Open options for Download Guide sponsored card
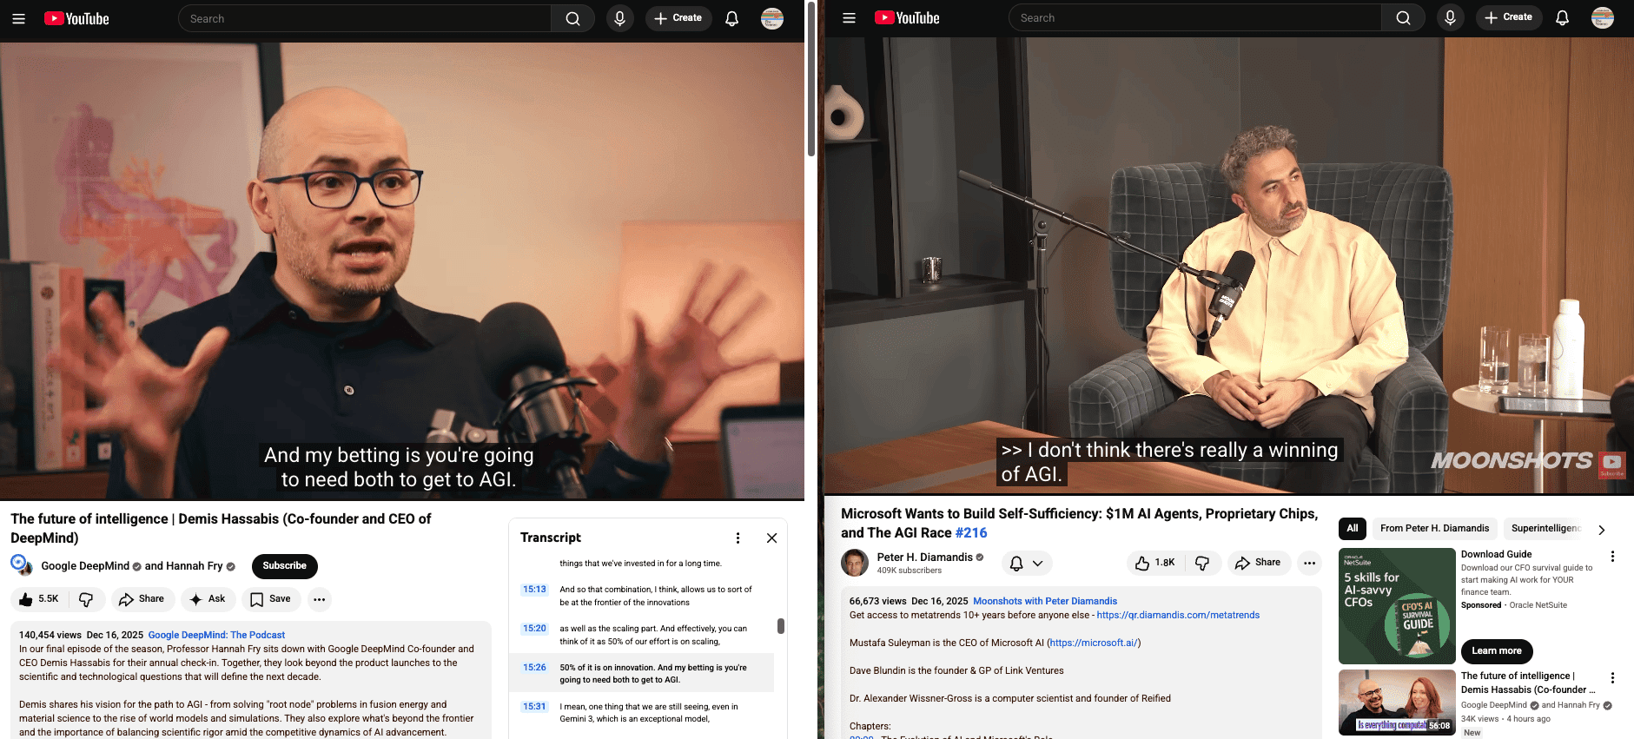 click(x=1612, y=557)
